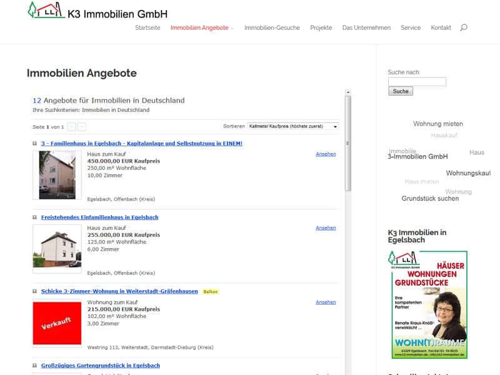500x375 pixels.
Task: Open the Service menu item
Action: [411, 27]
